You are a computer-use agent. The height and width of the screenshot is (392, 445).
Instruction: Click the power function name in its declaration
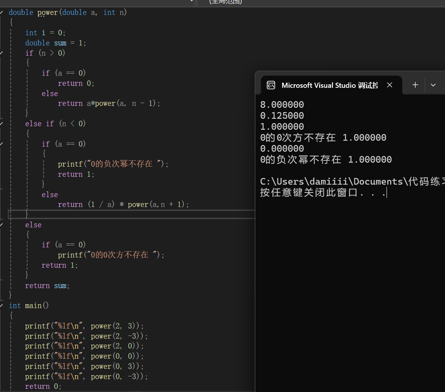(48, 13)
